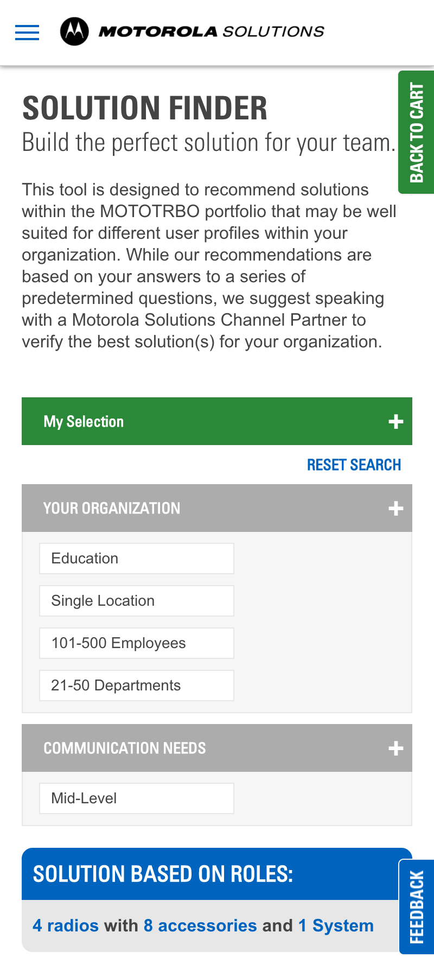Click the Motorola Solutions wordmark
434x977 pixels.
pyautogui.click(x=212, y=31)
